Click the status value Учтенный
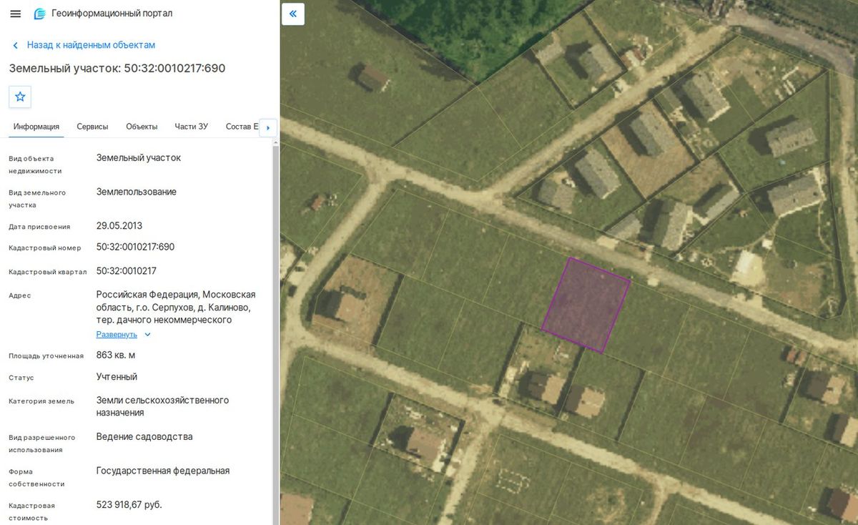The image size is (858, 525). pyautogui.click(x=117, y=377)
